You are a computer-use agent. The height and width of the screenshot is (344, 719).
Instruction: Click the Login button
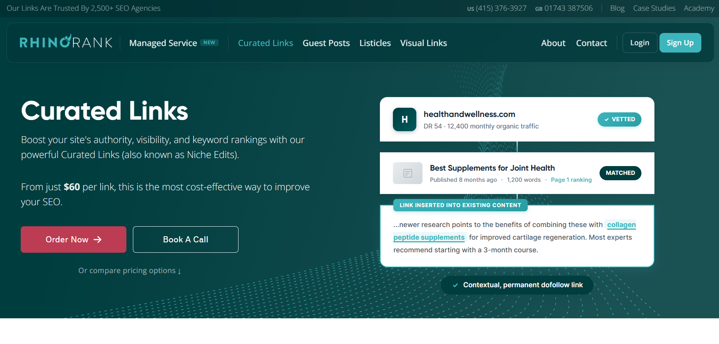click(x=640, y=43)
